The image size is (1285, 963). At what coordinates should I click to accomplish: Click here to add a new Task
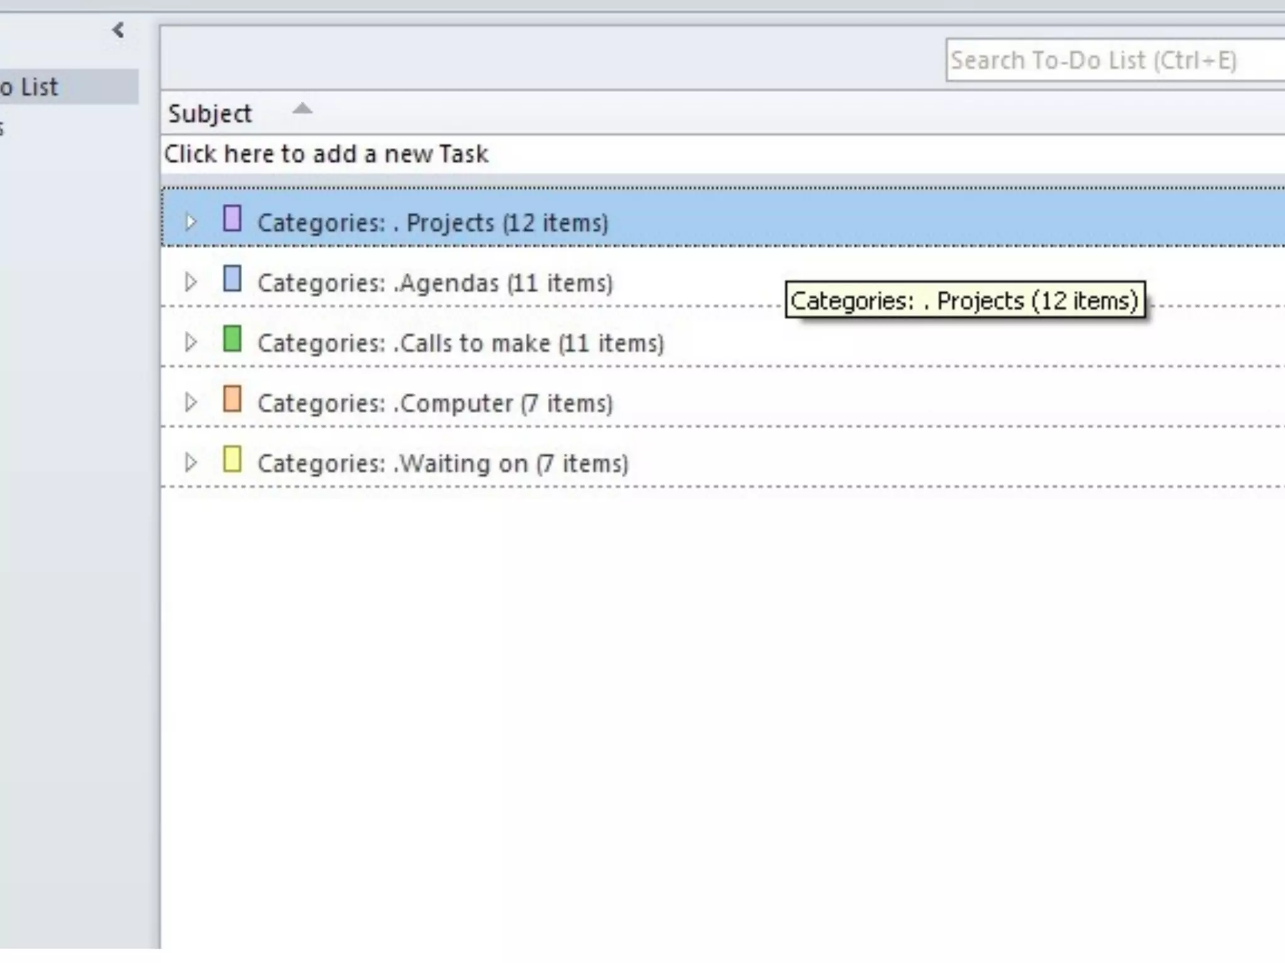click(x=326, y=154)
